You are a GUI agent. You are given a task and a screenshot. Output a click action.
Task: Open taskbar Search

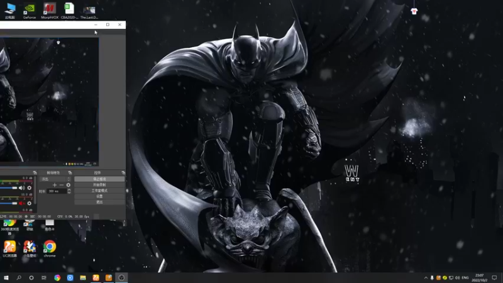click(x=19, y=277)
